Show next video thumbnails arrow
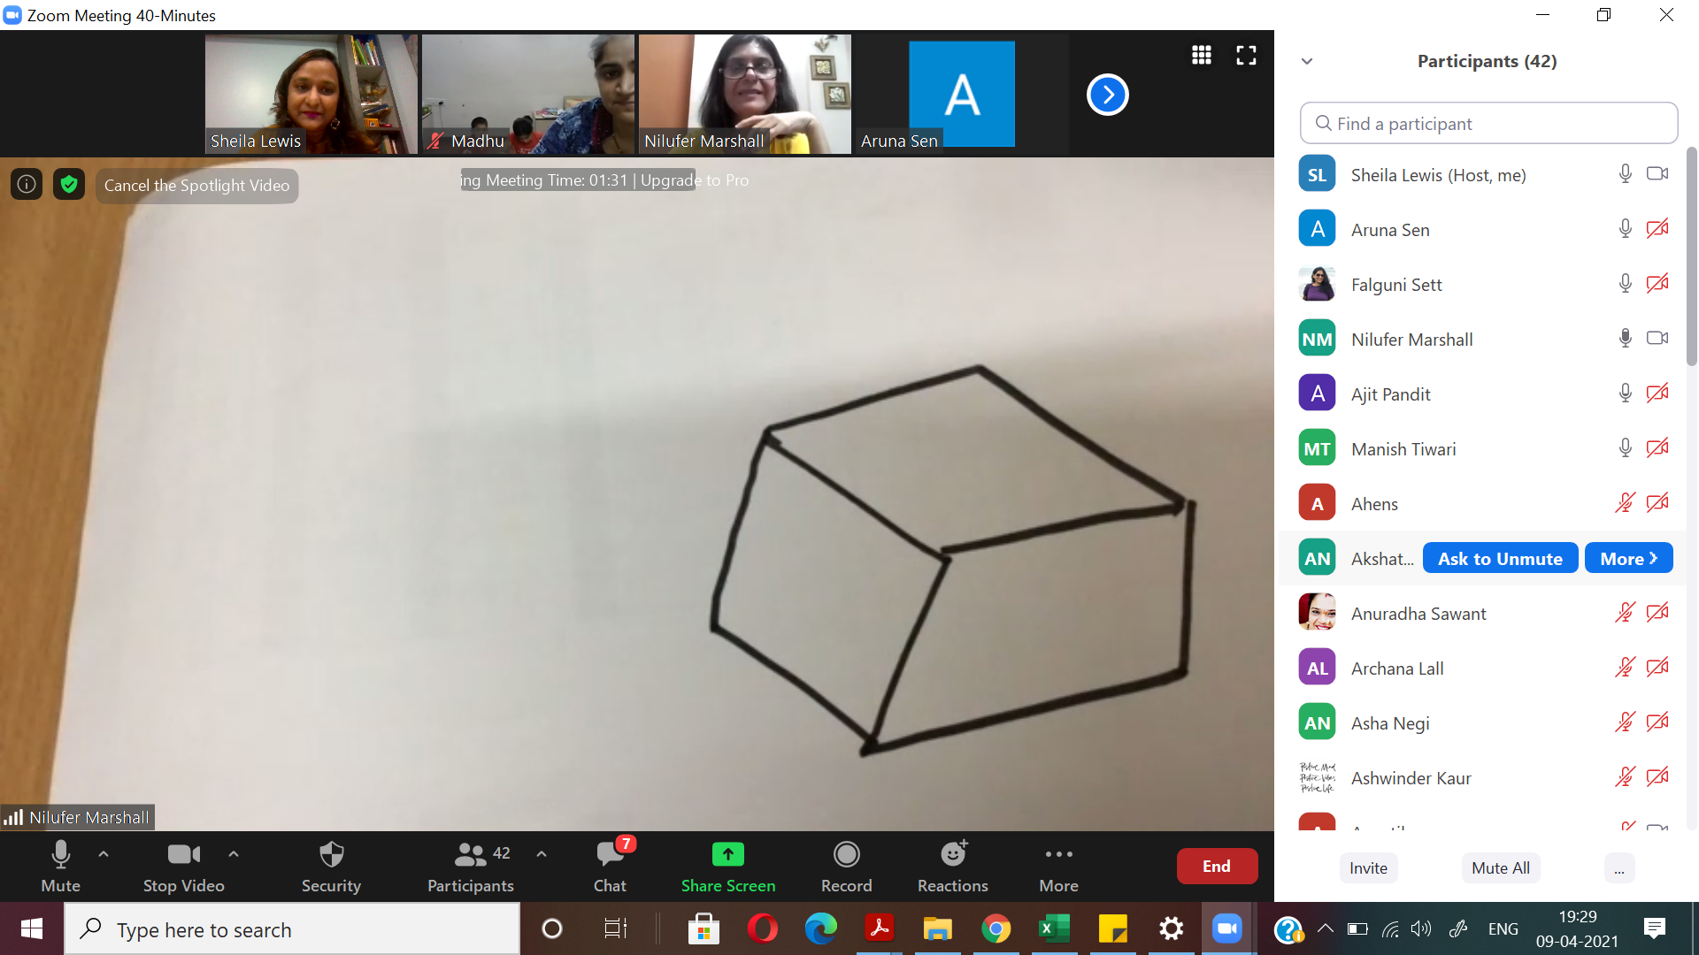The image size is (1699, 955). (x=1107, y=95)
